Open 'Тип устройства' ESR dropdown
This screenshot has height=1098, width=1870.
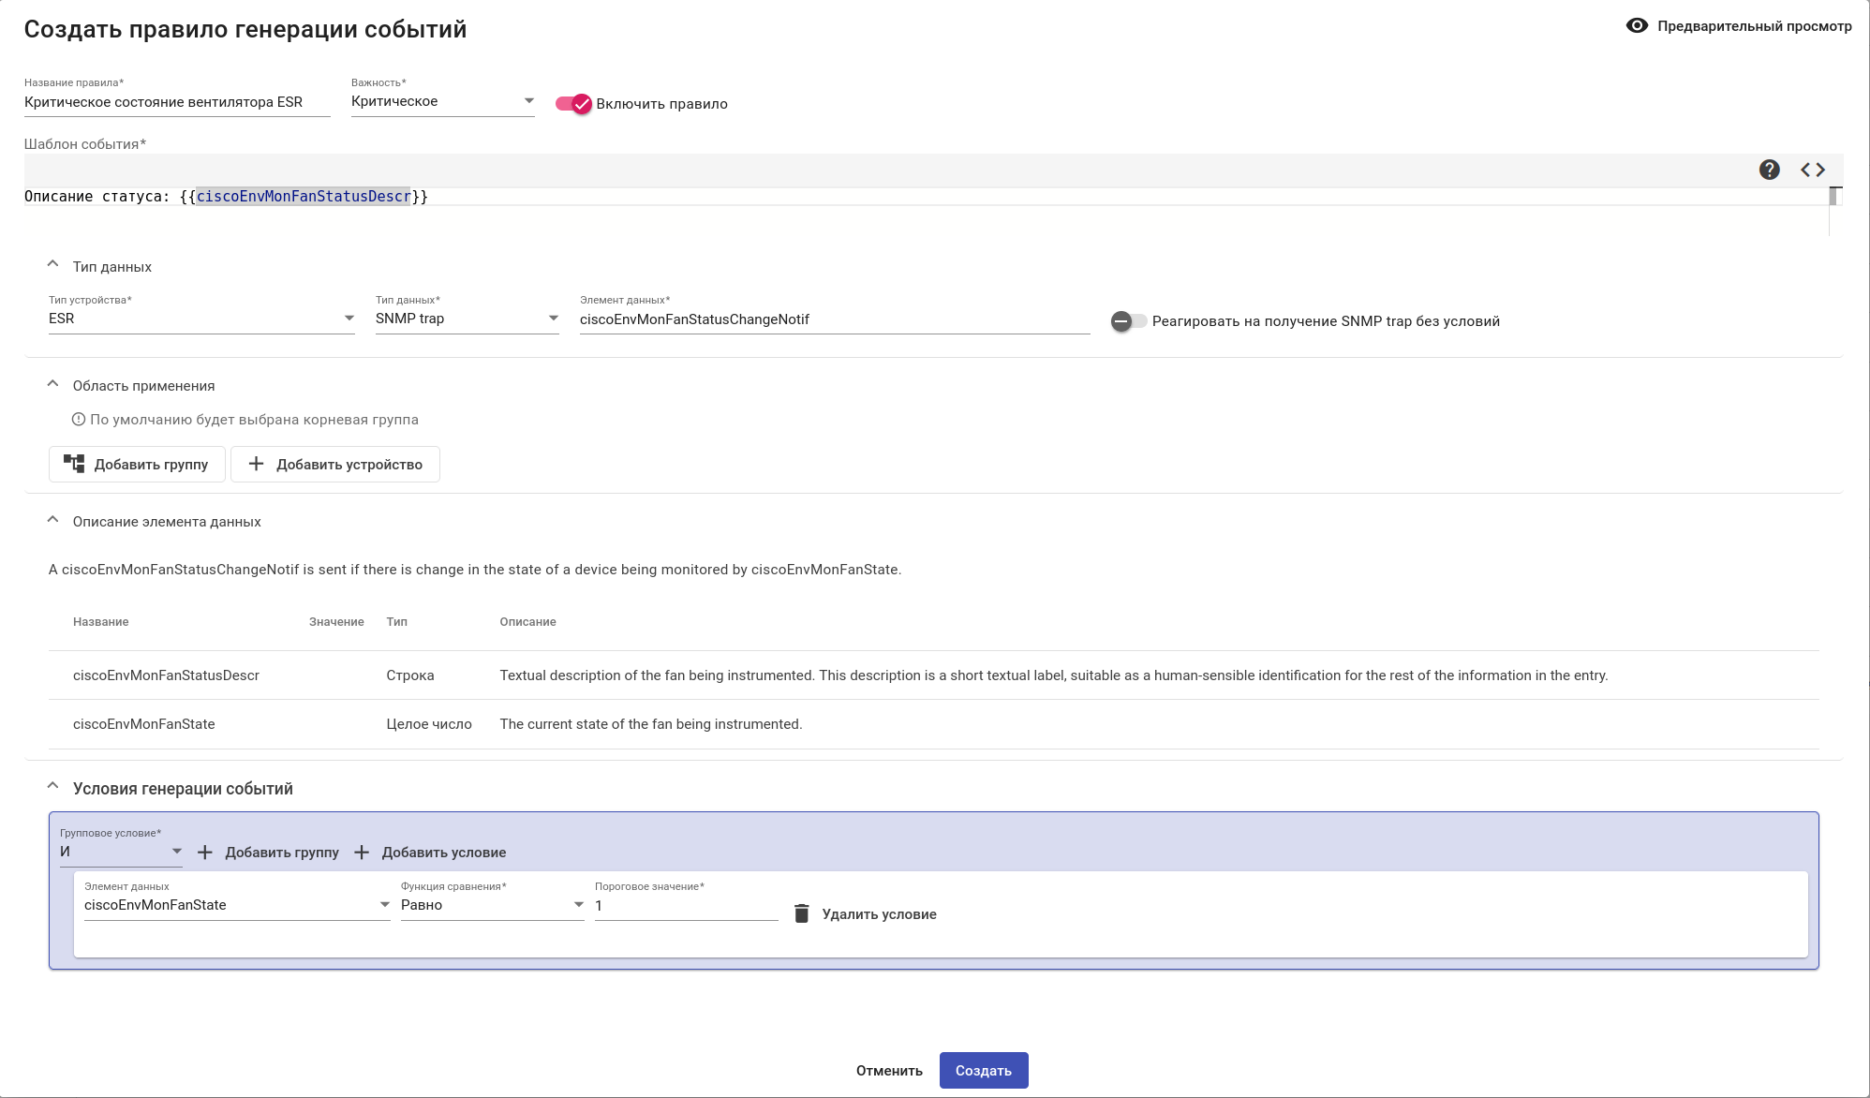pos(201,319)
